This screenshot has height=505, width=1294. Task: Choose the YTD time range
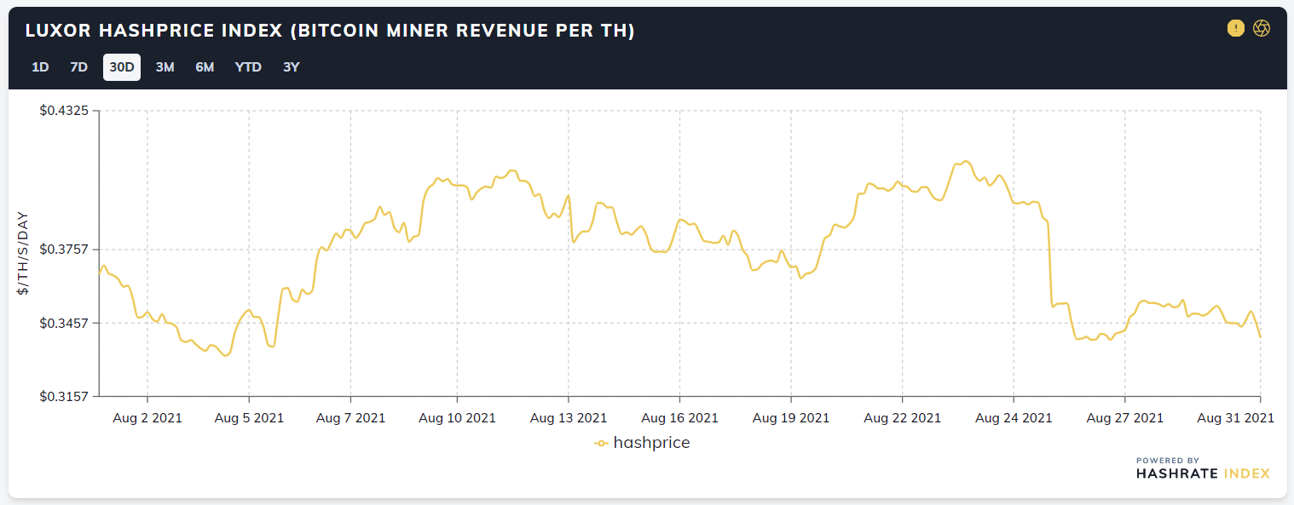(248, 66)
